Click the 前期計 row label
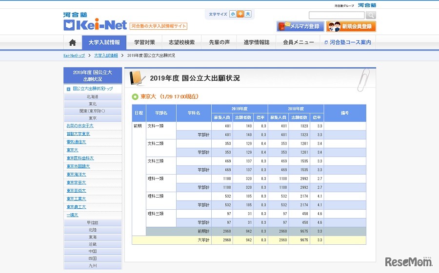439x273 pixels. (203, 231)
